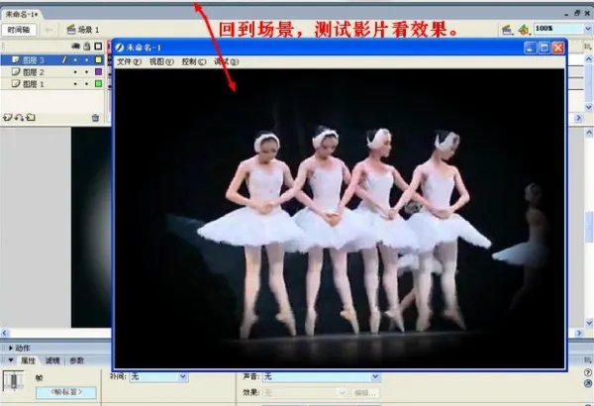Click the stage horizontal scroll right arrow
The height and width of the screenshot is (406, 594).
578,333
